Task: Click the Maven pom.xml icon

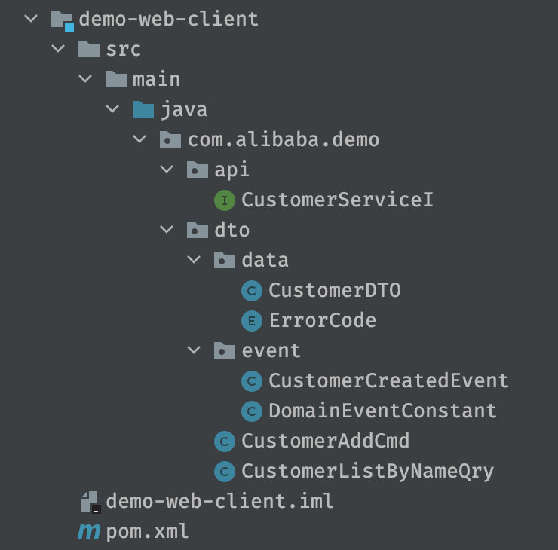Action: pyautogui.click(x=89, y=531)
